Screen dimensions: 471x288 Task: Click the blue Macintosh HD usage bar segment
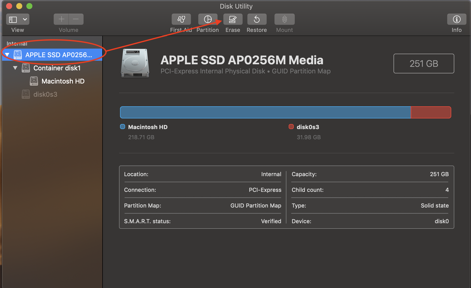(265, 112)
